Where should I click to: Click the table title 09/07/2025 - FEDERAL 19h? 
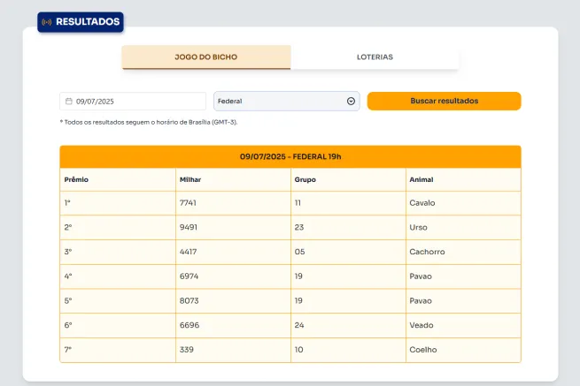pyautogui.click(x=290, y=157)
